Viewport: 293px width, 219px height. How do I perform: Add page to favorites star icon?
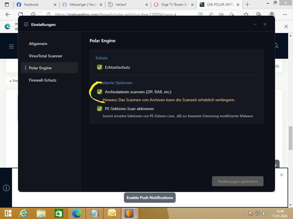click(x=231, y=14)
